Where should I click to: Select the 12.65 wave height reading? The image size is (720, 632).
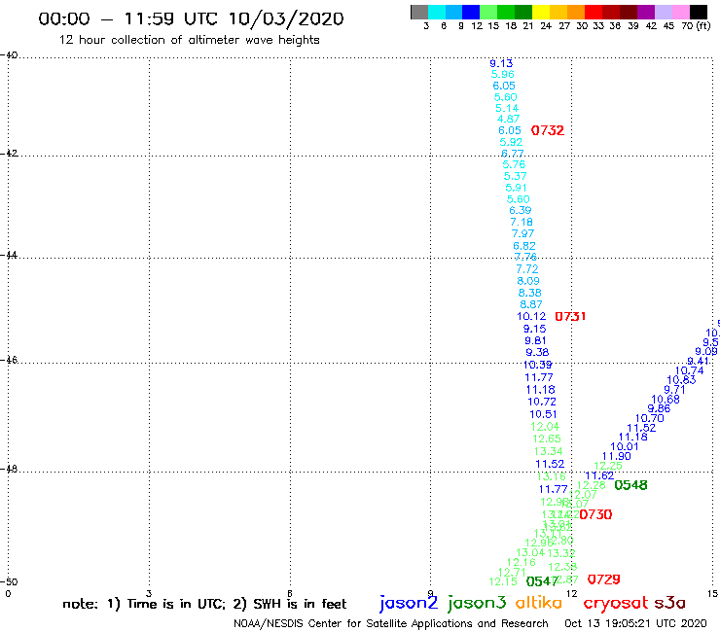(547, 439)
